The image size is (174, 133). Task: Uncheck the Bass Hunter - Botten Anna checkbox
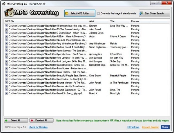coord(6,69)
